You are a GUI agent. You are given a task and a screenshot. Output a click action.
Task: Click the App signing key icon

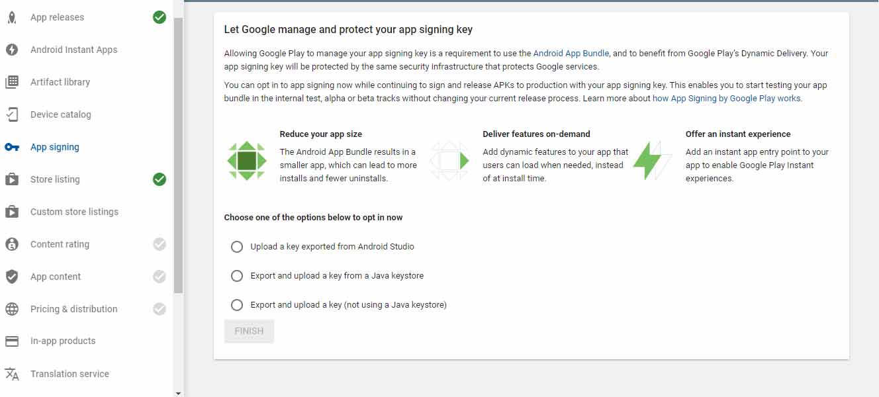[12, 147]
